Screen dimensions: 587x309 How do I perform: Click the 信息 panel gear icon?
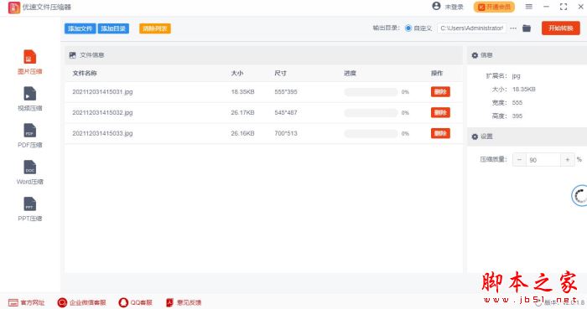tap(475, 55)
